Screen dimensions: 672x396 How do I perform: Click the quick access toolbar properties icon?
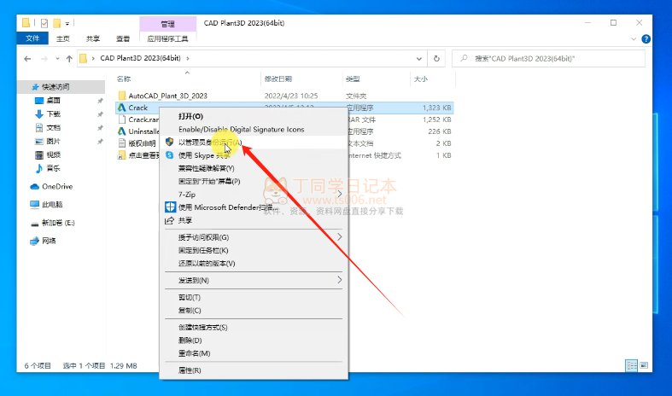(44, 23)
